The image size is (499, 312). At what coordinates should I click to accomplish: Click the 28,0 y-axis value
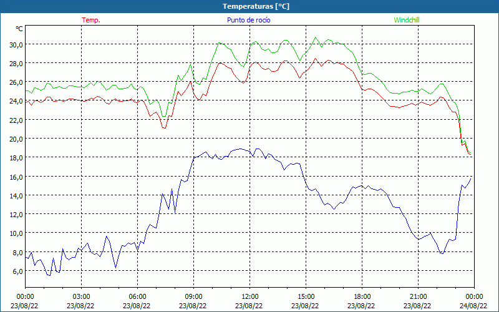tap(16, 64)
